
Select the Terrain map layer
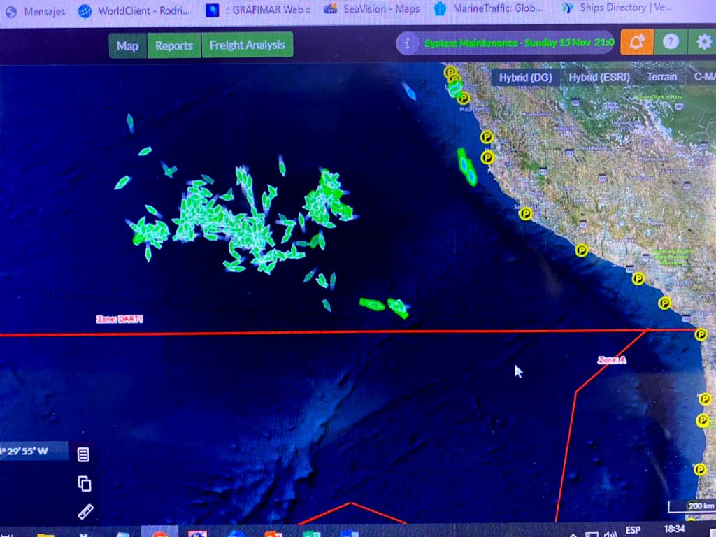[x=661, y=77]
